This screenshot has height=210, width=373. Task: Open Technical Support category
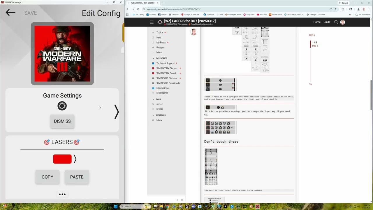166,63
